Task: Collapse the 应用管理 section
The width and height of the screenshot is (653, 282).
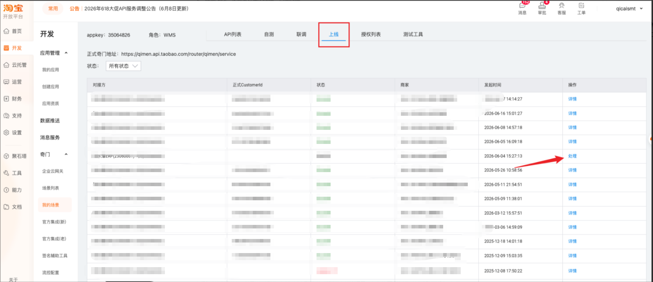Action: [x=54, y=53]
